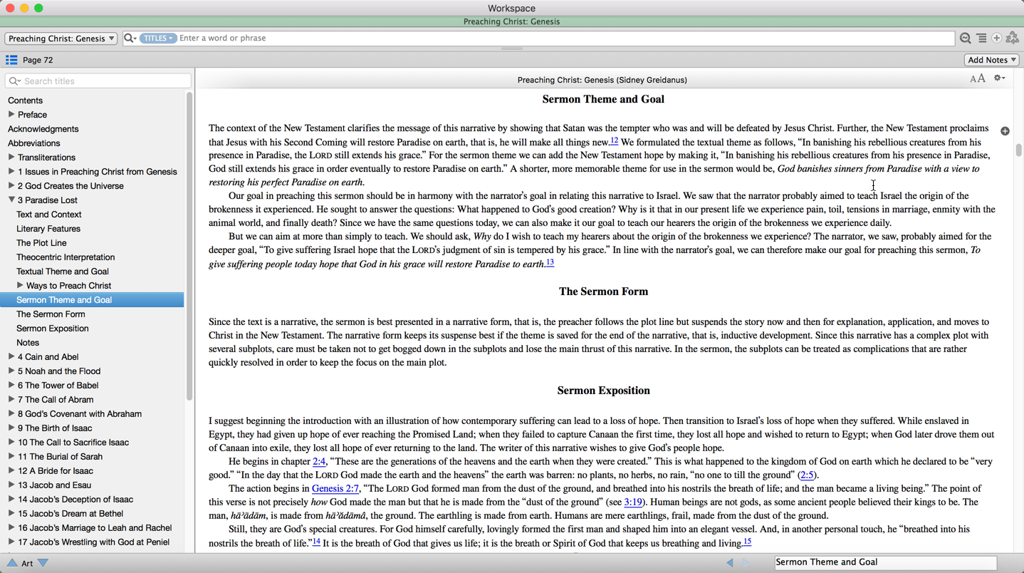Select Abbreviations in the sidebar
The height and width of the screenshot is (573, 1024).
(33, 143)
